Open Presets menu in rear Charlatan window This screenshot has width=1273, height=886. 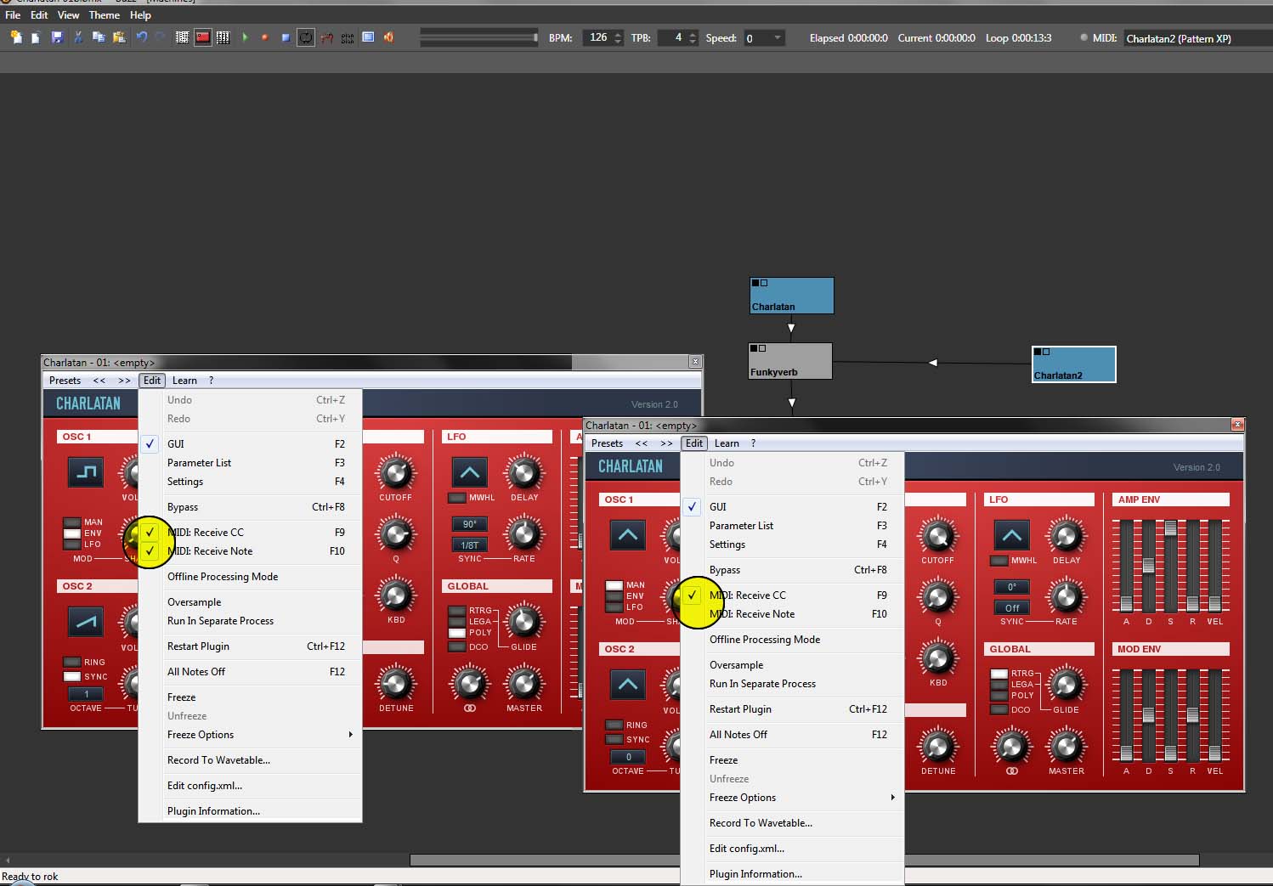coord(65,381)
